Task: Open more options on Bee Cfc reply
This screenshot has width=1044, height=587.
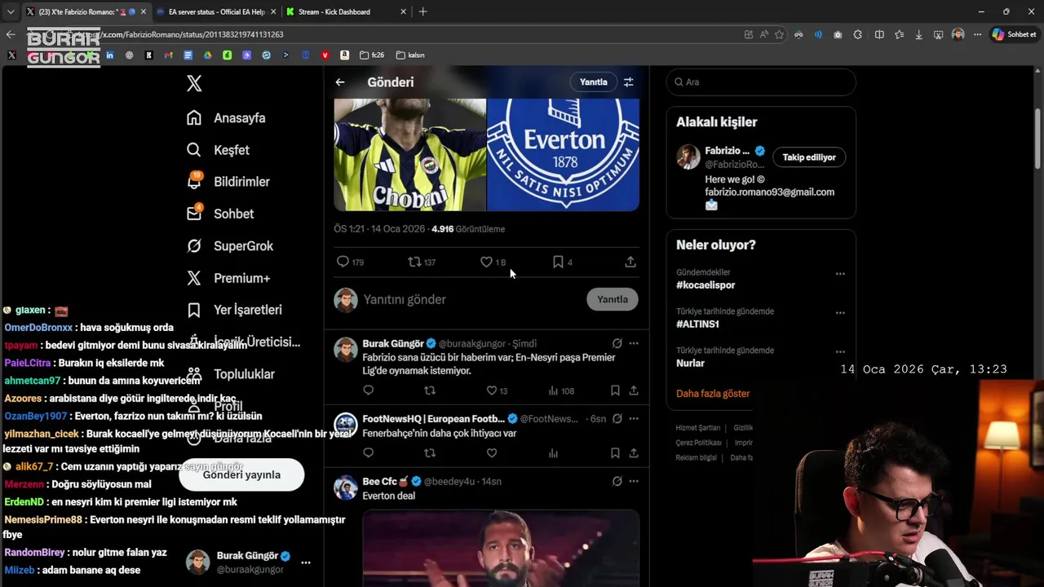Action: point(634,481)
